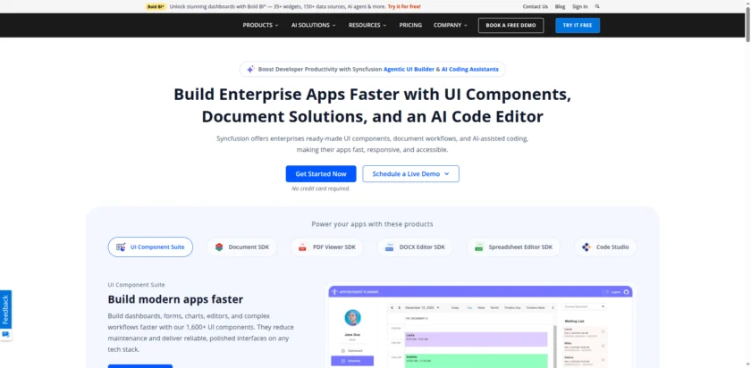
Task: Select the Document SDK cube icon
Action: 219,247
